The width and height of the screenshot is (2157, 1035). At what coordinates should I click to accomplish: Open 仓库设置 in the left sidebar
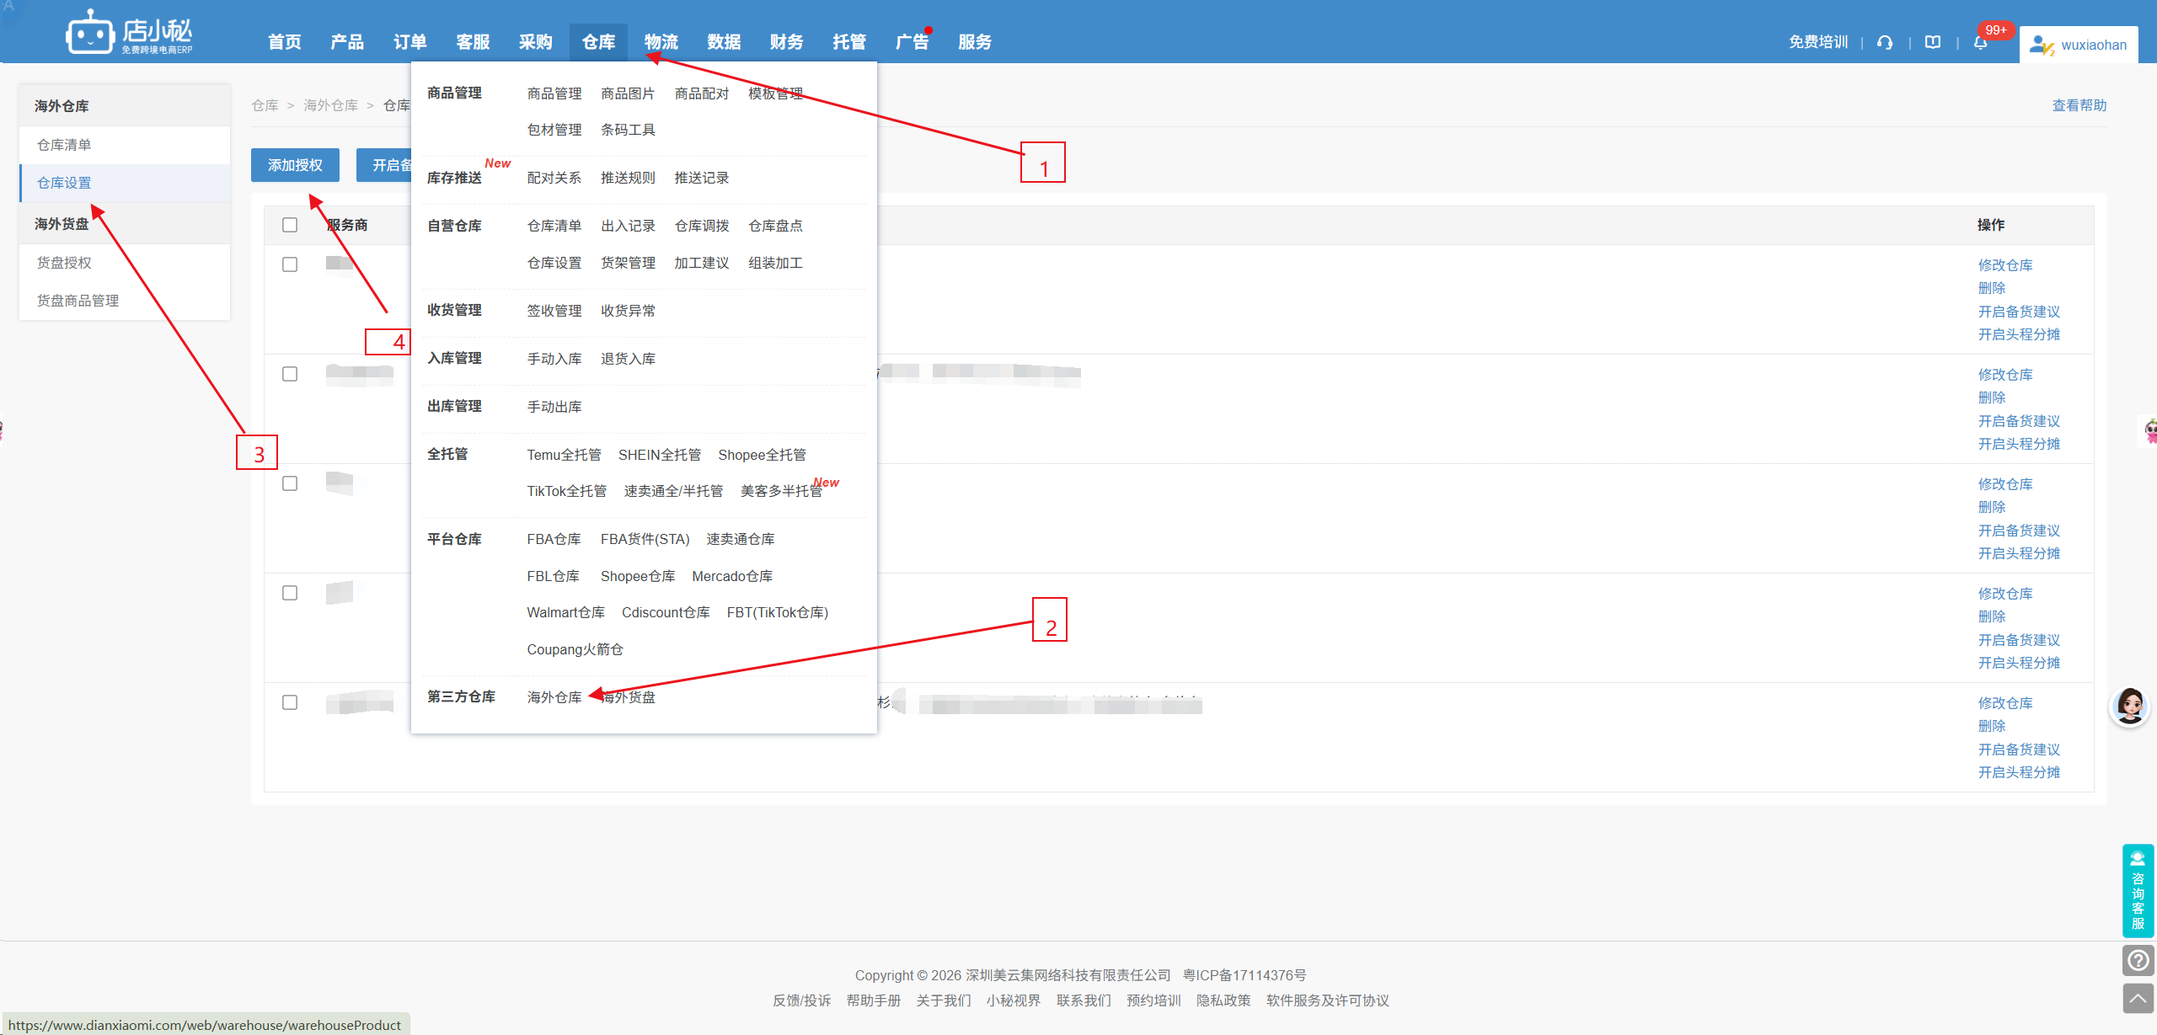pos(125,183)
